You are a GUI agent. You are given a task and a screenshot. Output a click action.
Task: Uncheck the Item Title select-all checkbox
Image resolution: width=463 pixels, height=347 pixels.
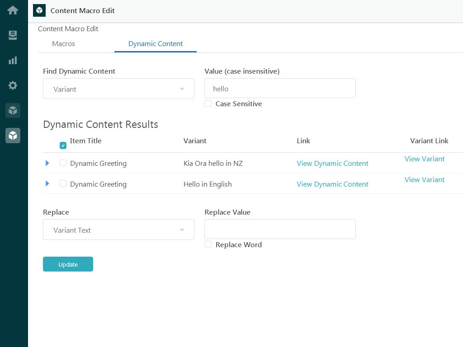point(63,145)
